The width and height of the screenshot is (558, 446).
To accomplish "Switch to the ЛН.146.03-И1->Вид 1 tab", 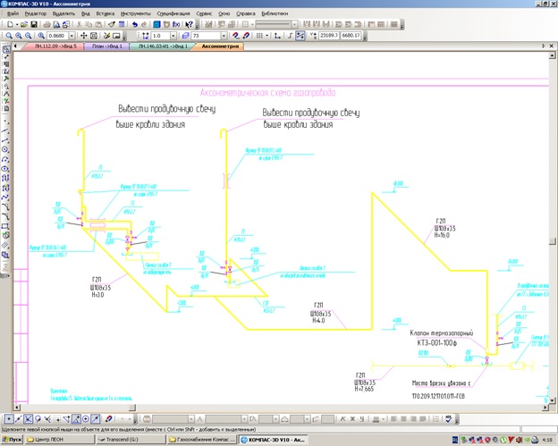I will pyautogui.click(x=162, y=46).
